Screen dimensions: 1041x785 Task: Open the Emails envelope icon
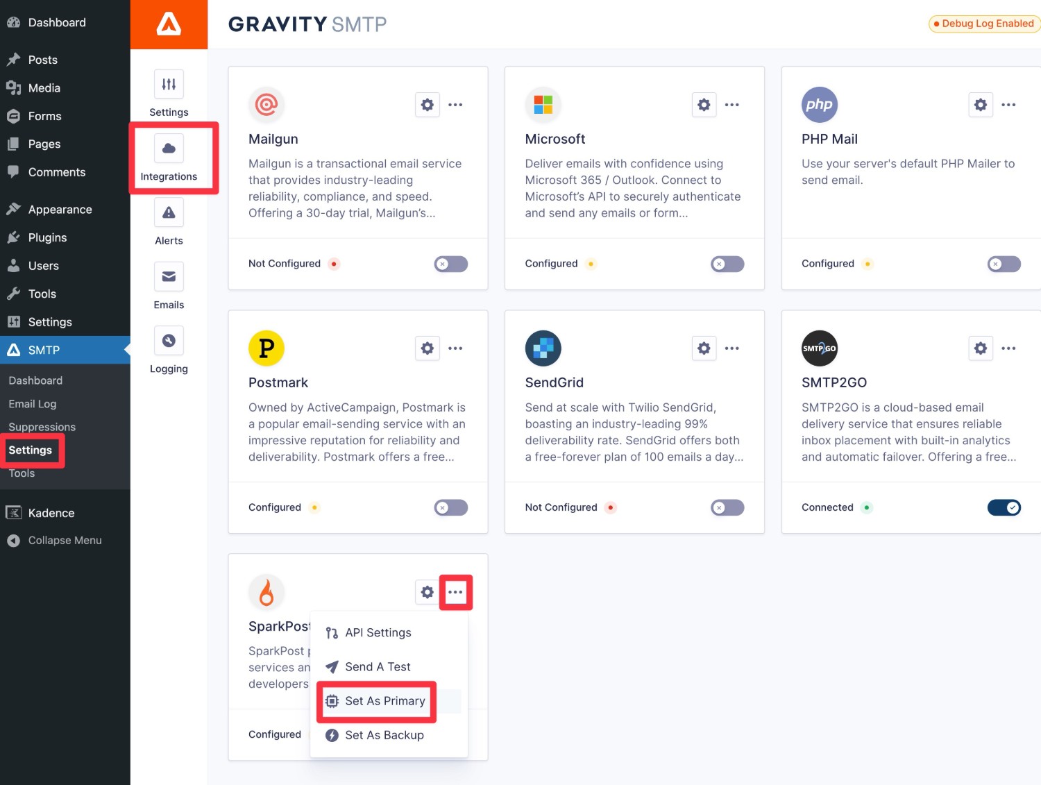coord(169,276)
